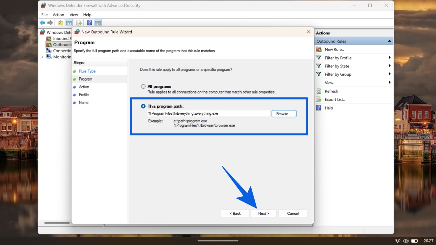Open the Action menu

[x=59, y=15]
